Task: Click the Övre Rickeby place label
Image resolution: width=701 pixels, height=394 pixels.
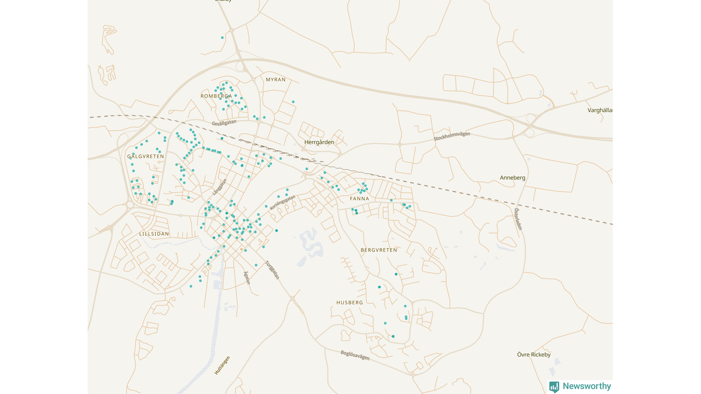Action: point(533,355)
